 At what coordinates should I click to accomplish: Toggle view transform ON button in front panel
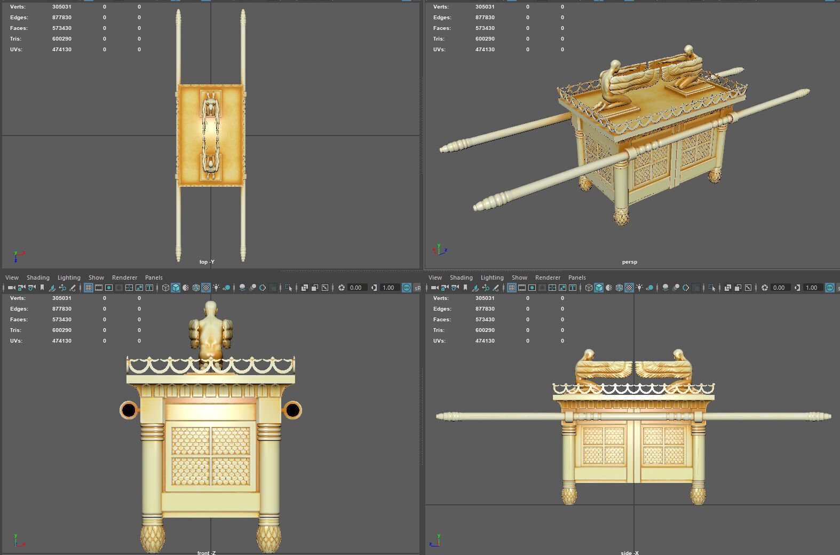[407, 288]
